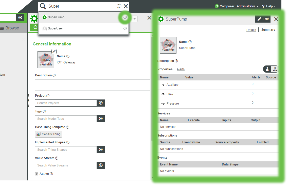Image resolution: width=288 pixels, height=186 pixels.
Task: Show help for Name in SuperPump preview
Action: (x=190, y=42)
